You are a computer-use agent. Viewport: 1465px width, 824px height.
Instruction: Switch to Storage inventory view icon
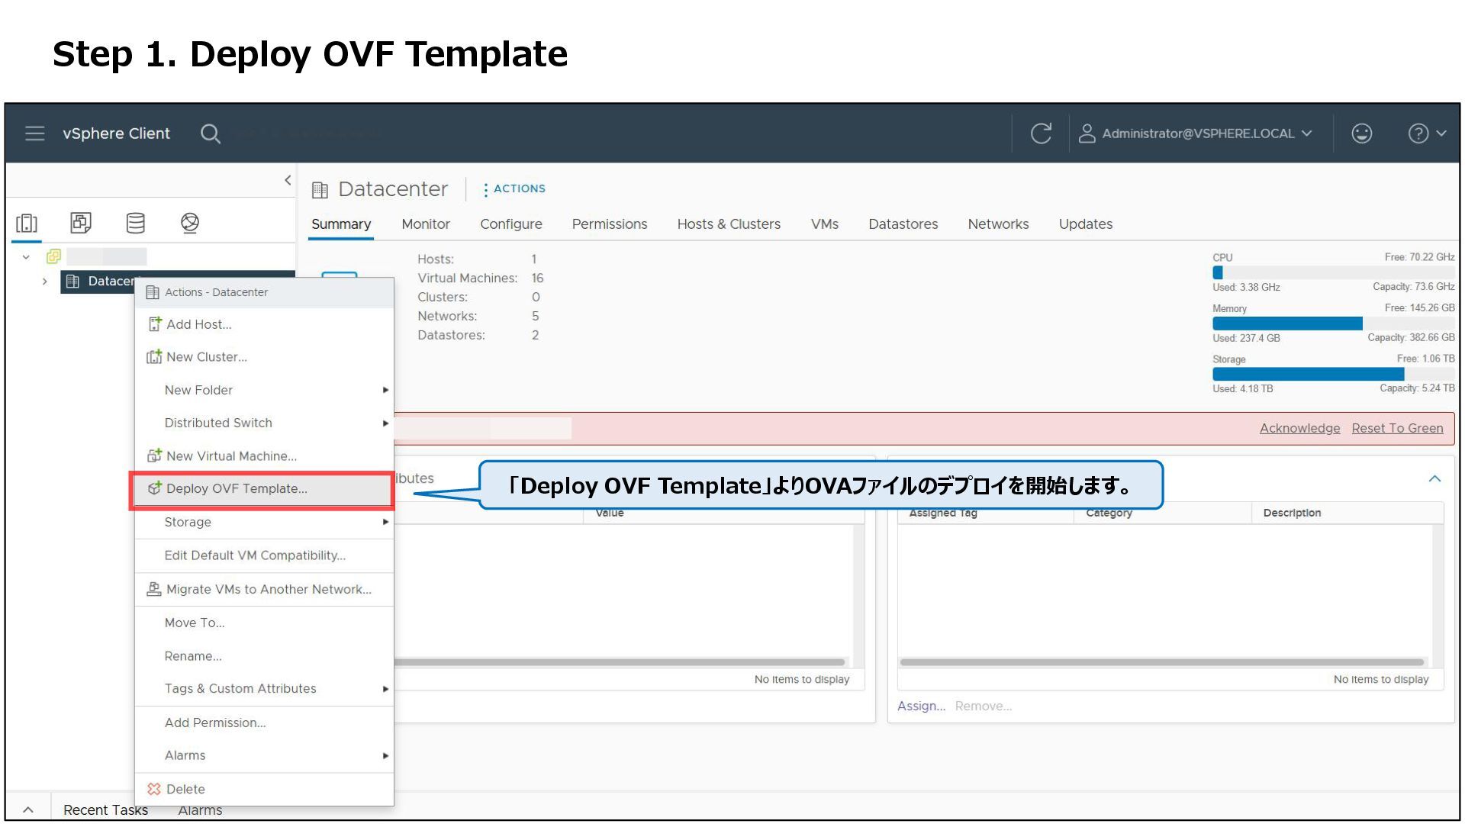(135, 223)
